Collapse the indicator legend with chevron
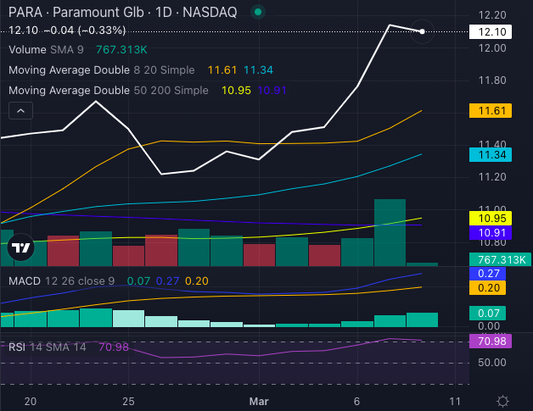Image resolution: width=533 pixels, height=411 pixels. point(20,111)
